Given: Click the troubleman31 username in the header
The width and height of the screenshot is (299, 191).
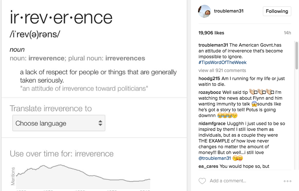Looking at the screenshot, I should pyautogui.click(x=229, y=11).
